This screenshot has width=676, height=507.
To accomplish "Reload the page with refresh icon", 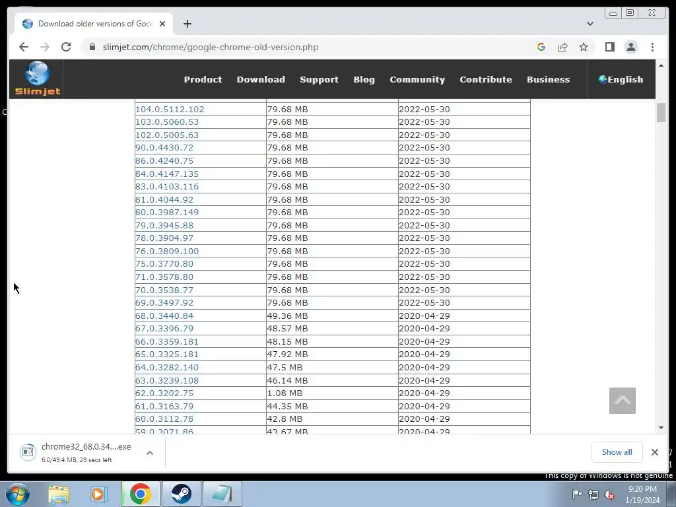I will tap(66, 47).
